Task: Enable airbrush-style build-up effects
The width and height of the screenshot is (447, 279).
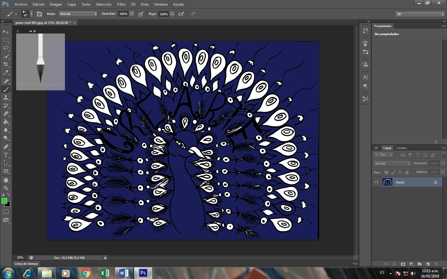Action: coord(181,14)
